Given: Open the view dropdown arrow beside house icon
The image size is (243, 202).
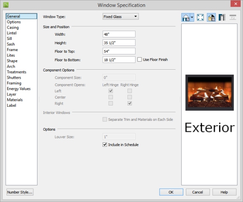Looking at the screenshot, I should tap(192, 17).
